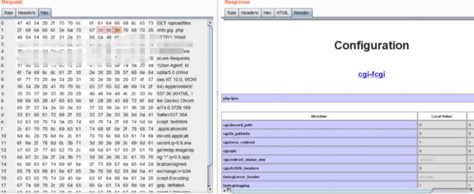Select the orange-highlighted 2e byte in row 1
Image resolution: width=474 pixels, height=194 pixels.
coord(117,30)
